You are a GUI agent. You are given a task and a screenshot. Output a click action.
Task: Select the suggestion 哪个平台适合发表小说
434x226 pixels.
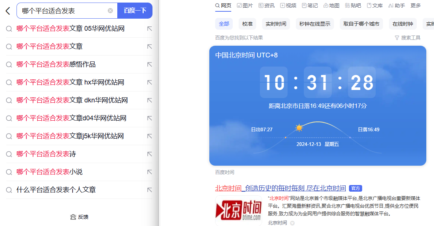pyautogui.click(x=49, y=172)
